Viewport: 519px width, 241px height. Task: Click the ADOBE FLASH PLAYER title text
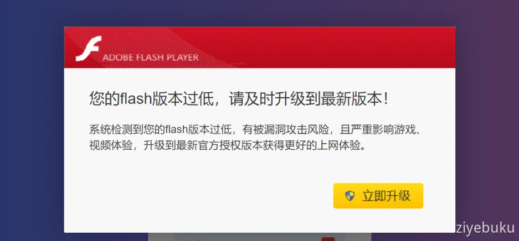click(150, 57)
